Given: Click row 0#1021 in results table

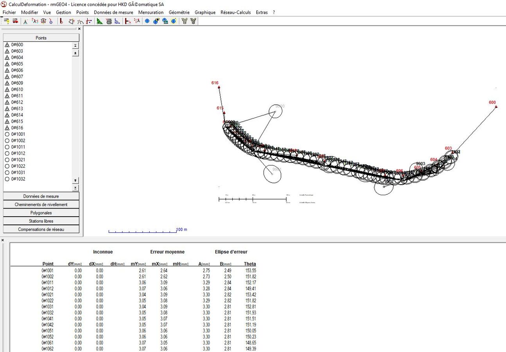Looking at the screenshot, I should pyautogui.click(x=47, y=295).
